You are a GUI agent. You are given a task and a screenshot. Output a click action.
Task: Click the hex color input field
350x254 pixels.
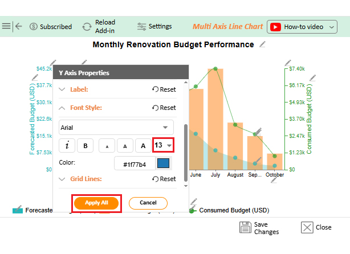[135, 164]
